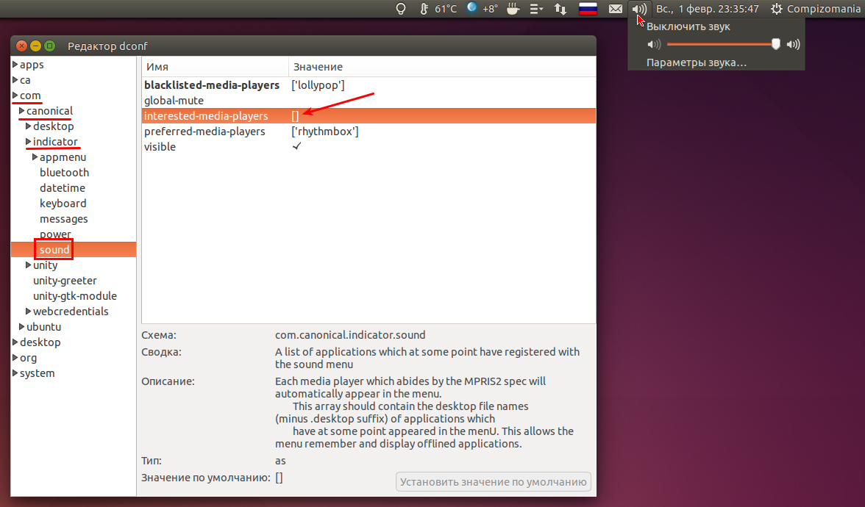Close the dconf editor window
This screenshot has height=507, width=865.
[21, 46]
